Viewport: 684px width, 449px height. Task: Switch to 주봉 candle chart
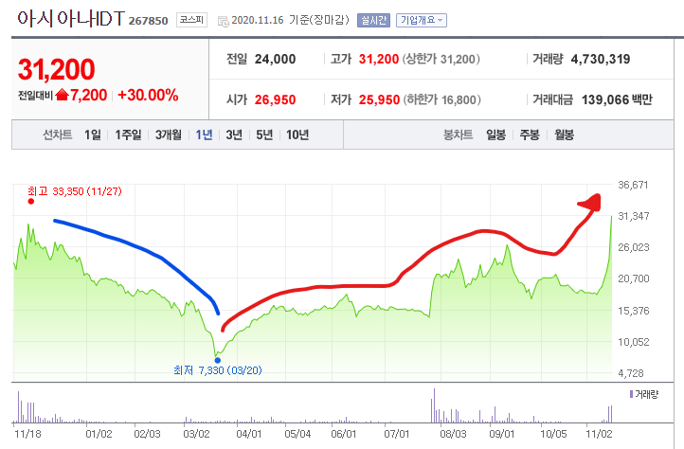tap(530, 135)
